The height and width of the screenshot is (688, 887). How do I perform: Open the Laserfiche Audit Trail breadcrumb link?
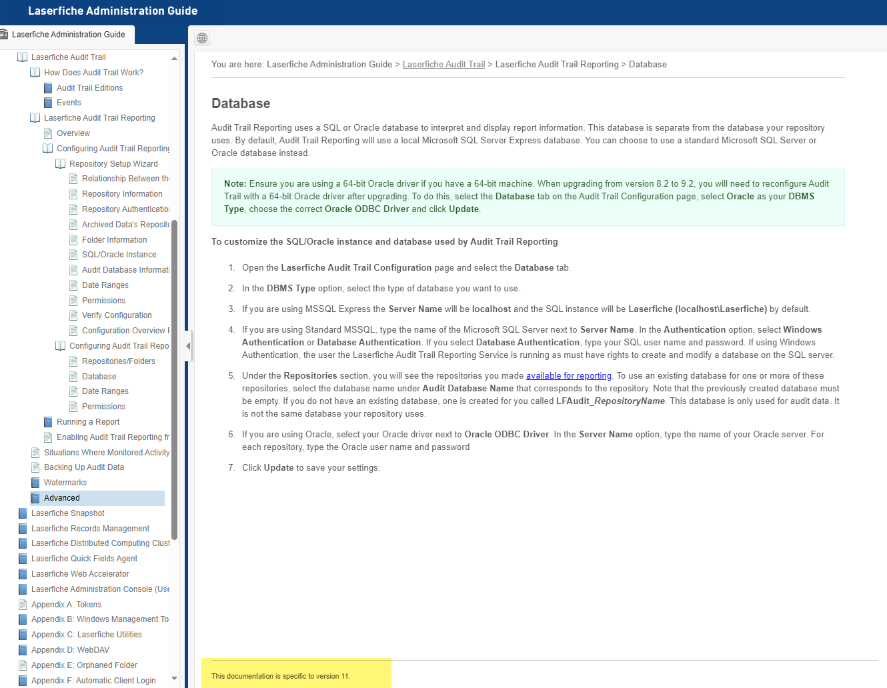pos(443,65)
